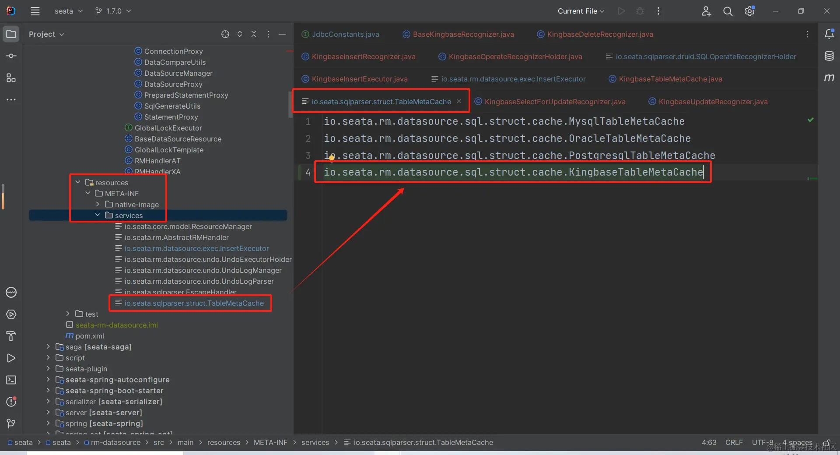
Task: Open the Maven tool window
Action: [x=829, y=78]
